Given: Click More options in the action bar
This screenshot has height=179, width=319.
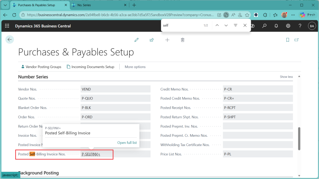Looking at the screenshot, I should click(x=135, y=67).
